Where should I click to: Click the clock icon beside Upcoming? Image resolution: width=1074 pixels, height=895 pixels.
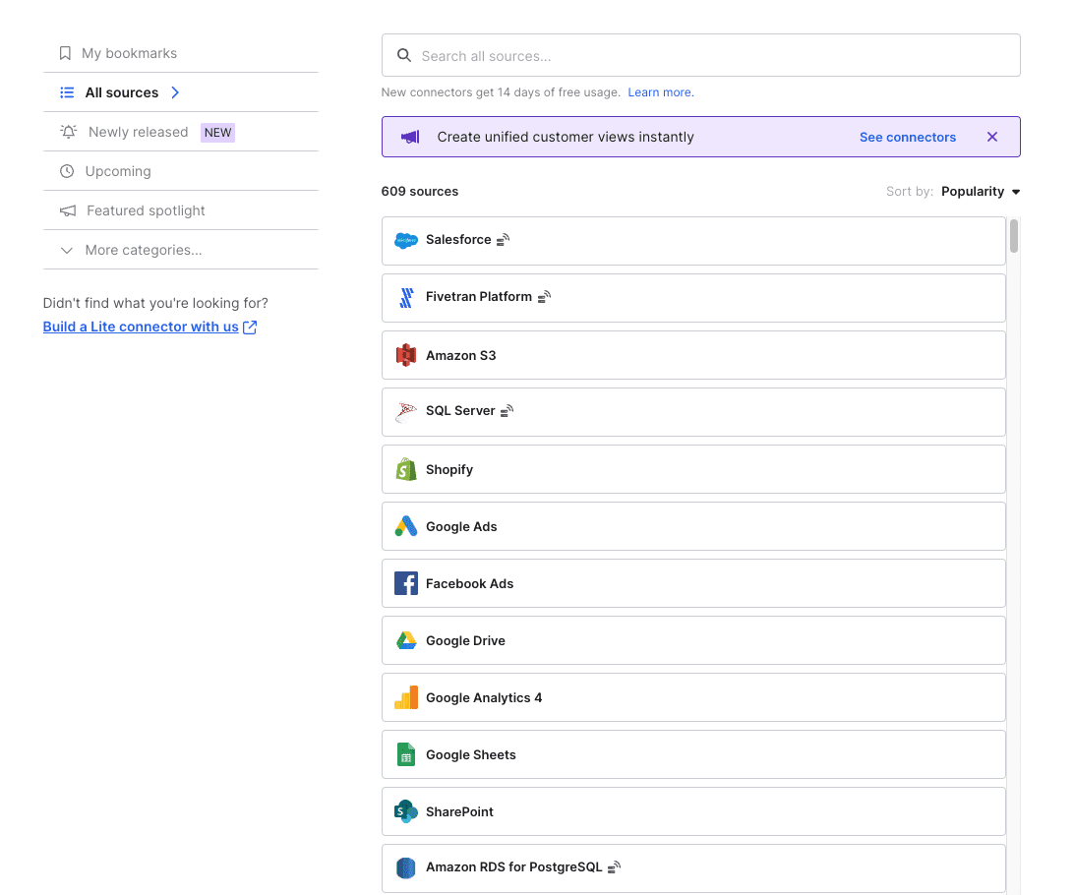pos(67,171)
